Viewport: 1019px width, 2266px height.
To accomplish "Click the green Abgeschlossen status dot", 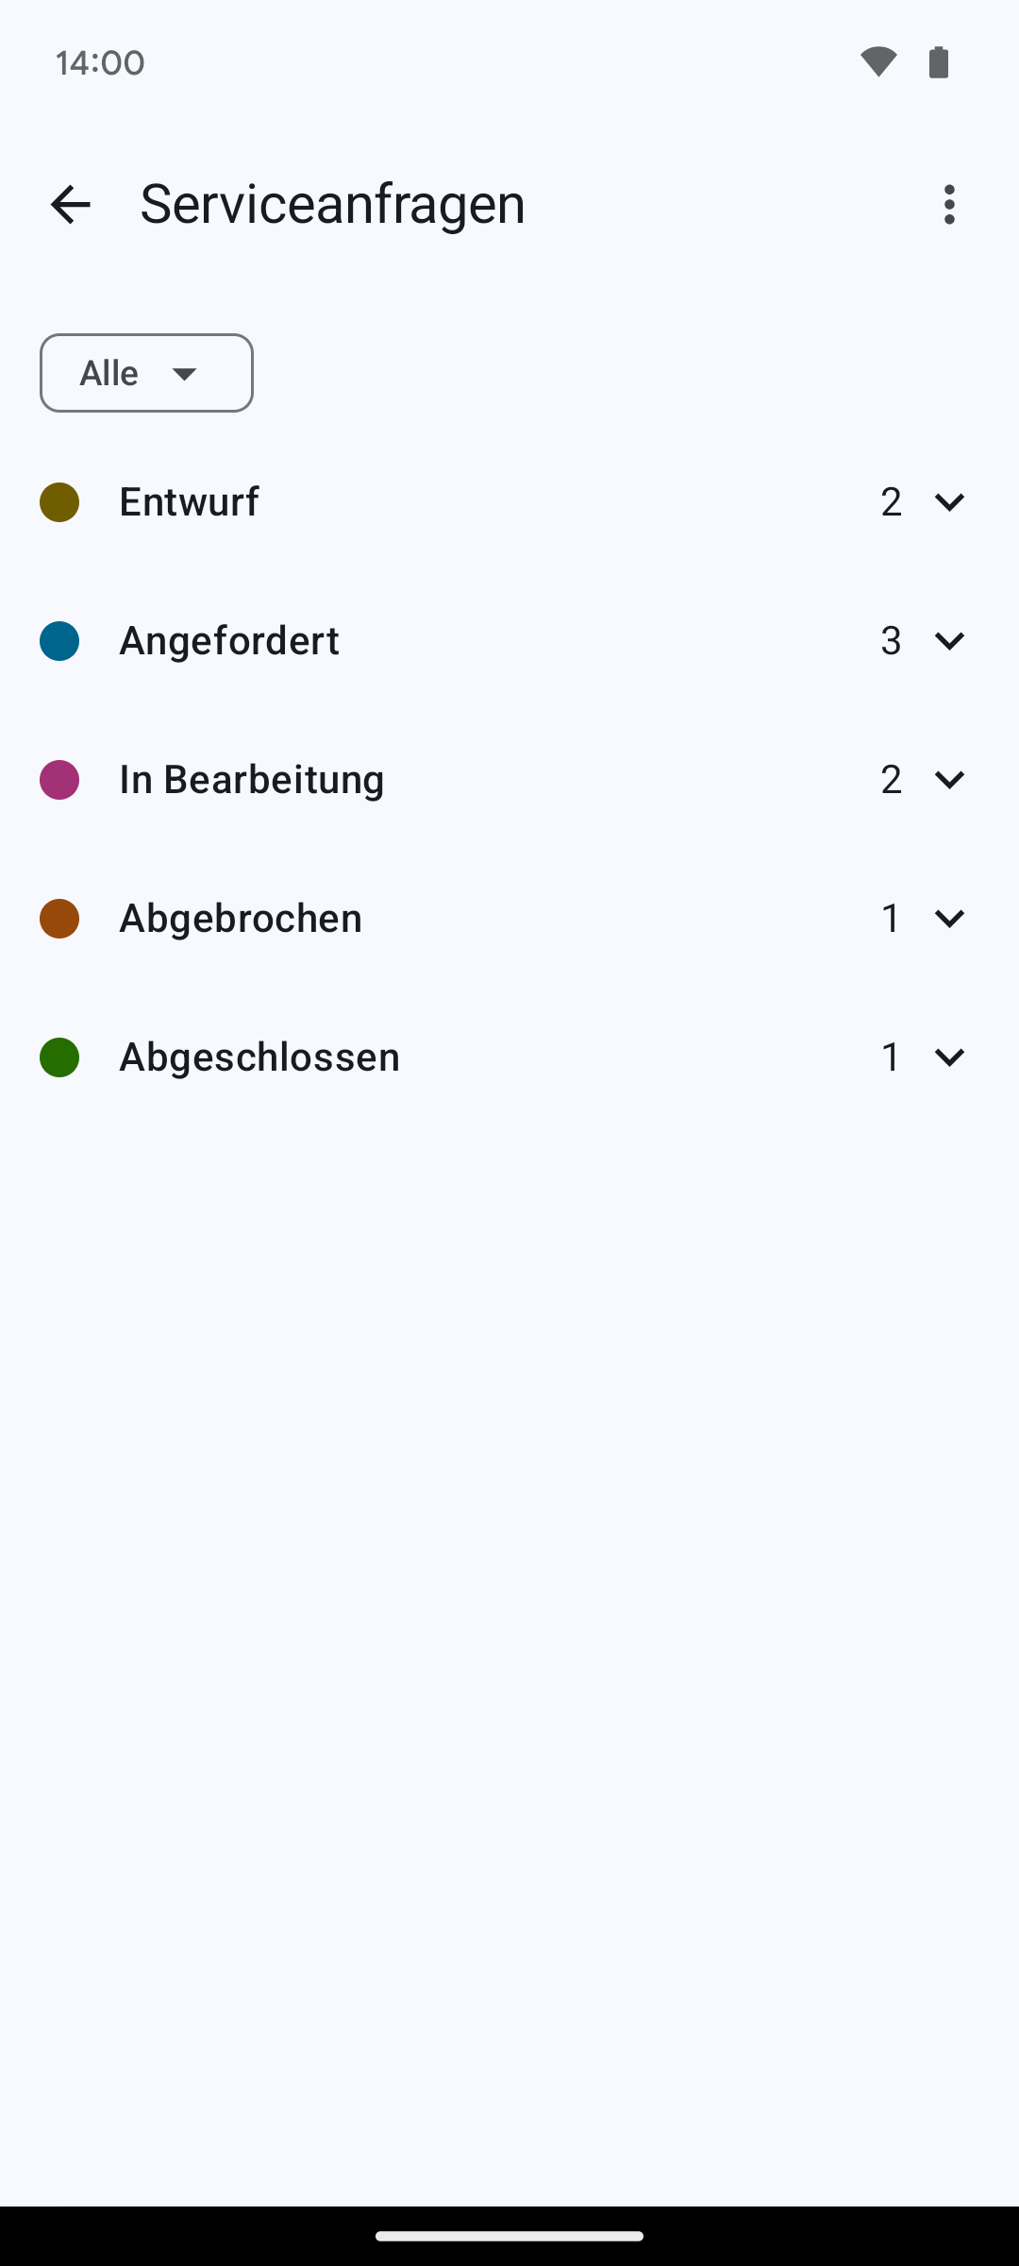I will click(59, 1057).
